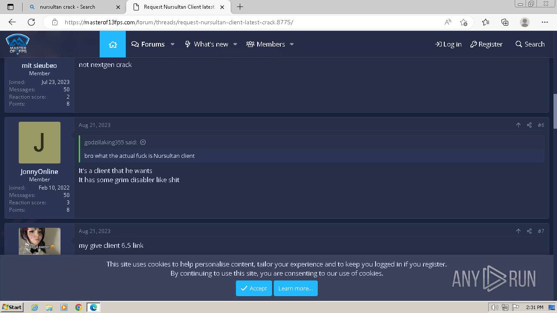Open media player taskbar icon
The image size is (557, 313).
click(64, 307)
